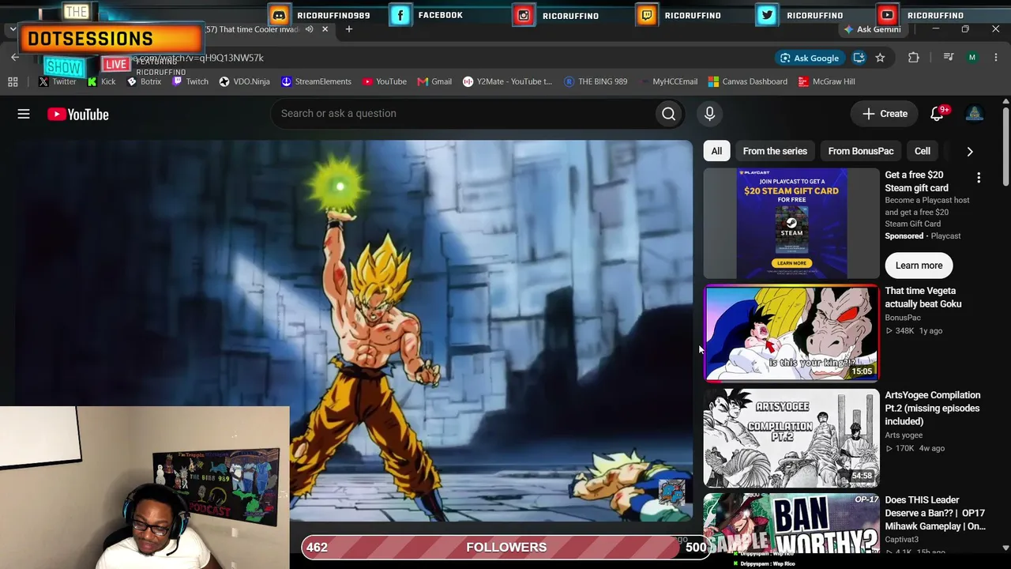Open the Chrome profile avatar
Viewport: 1011px width, 569px height.
(x=972, y=58)
